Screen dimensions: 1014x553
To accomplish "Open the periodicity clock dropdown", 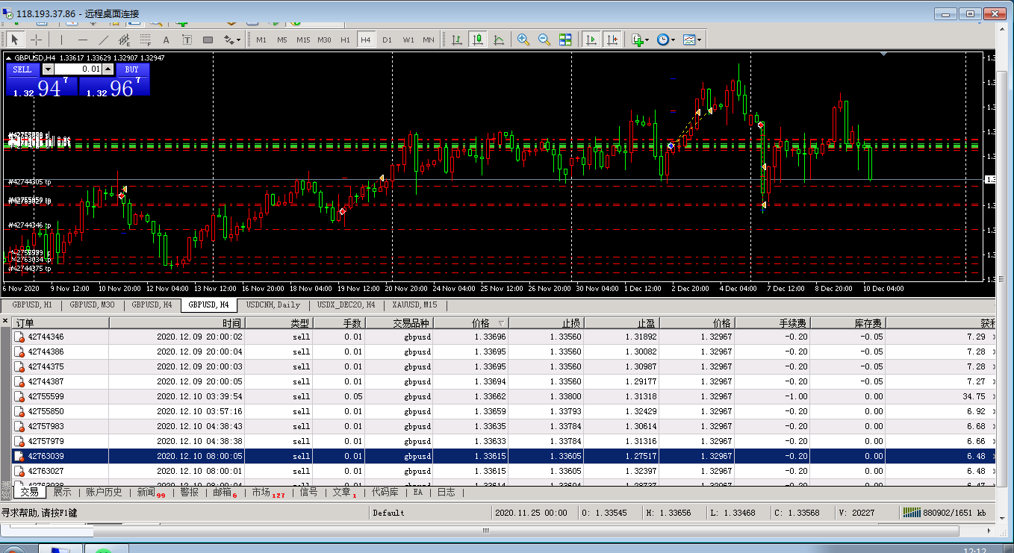I will [666, 40].
